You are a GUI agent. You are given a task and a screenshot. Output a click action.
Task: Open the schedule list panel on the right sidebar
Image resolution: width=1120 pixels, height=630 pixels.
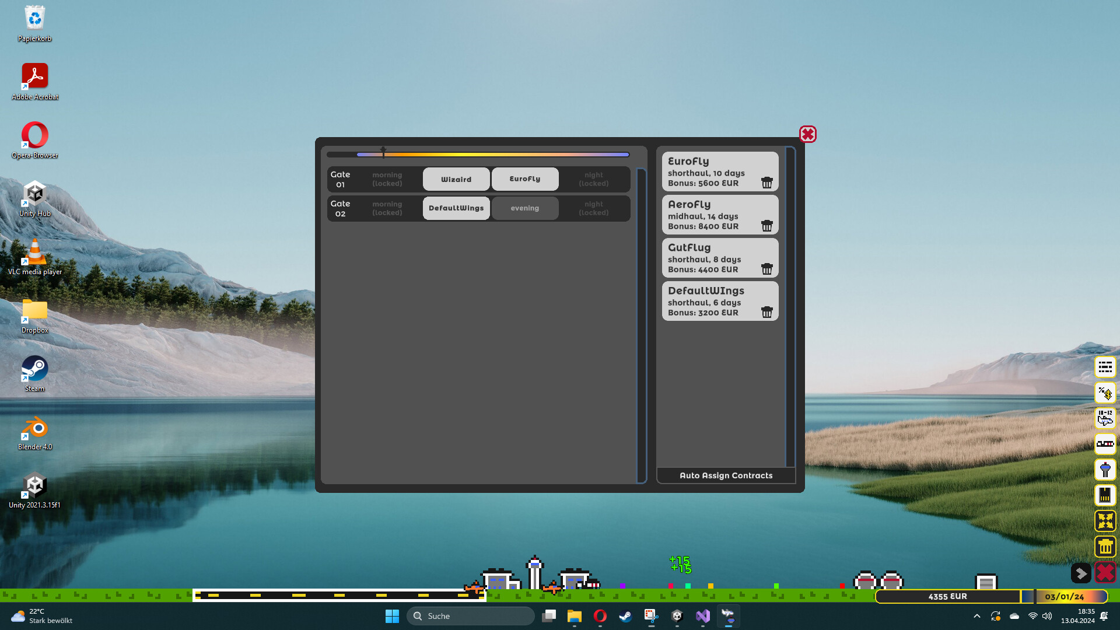pos(1105,367)
